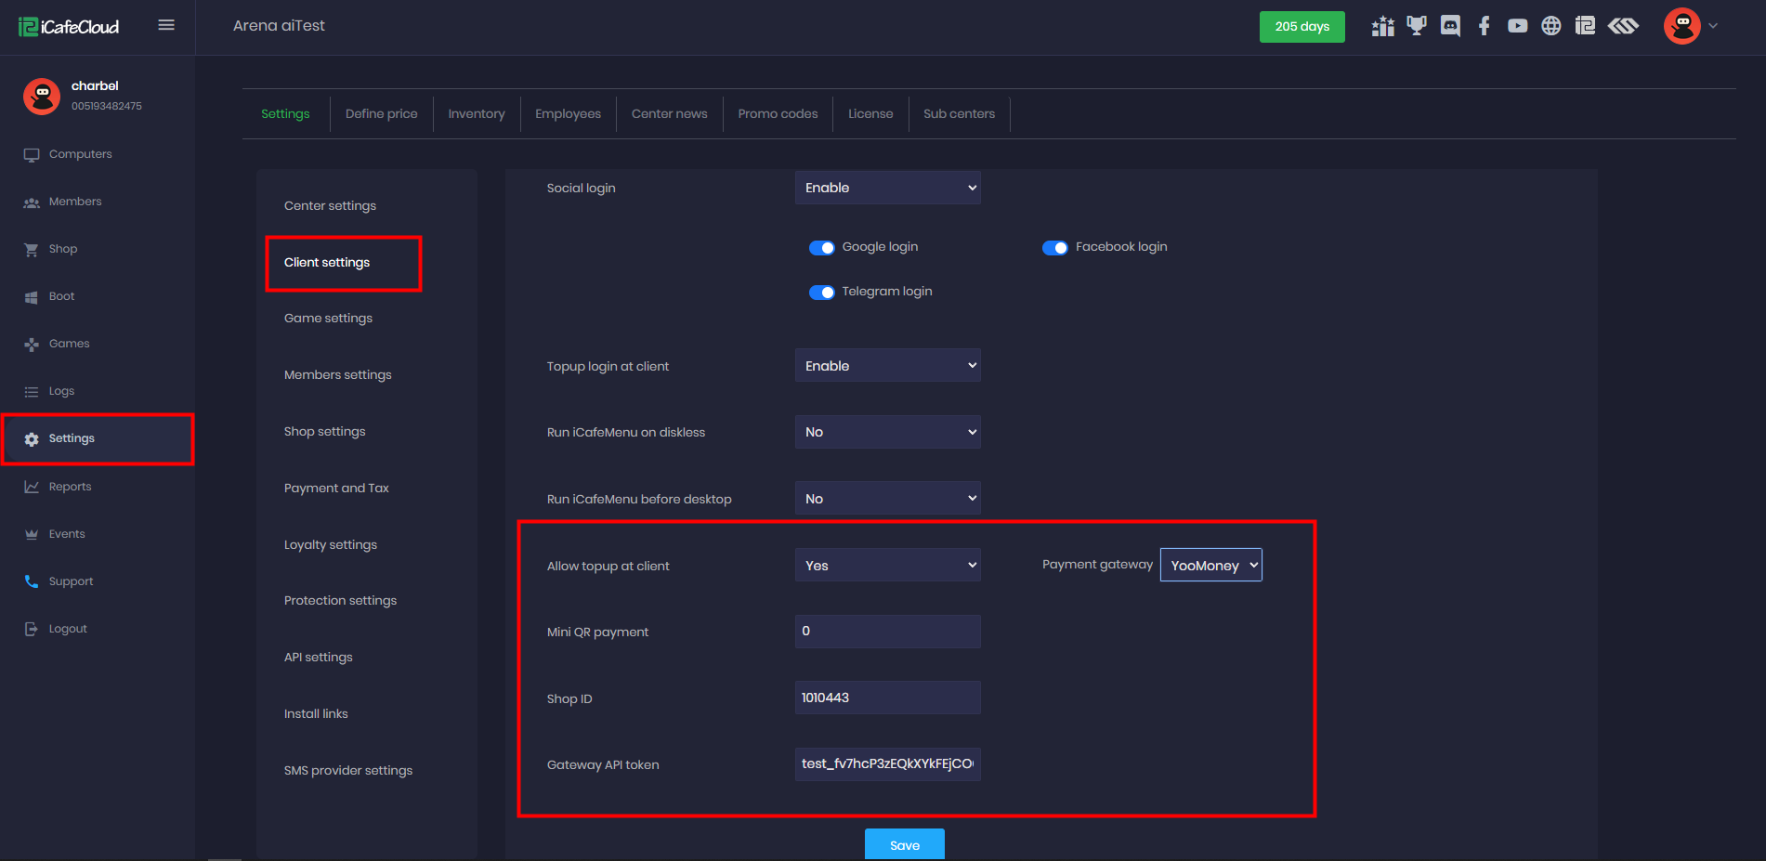1766x861 pixels.
Task: Open the Social login dropdown
Action: (x=887, y=188)
